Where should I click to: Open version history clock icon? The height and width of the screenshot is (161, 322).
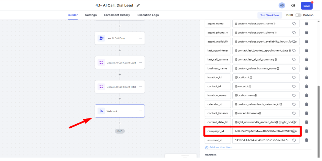(293, 5)
